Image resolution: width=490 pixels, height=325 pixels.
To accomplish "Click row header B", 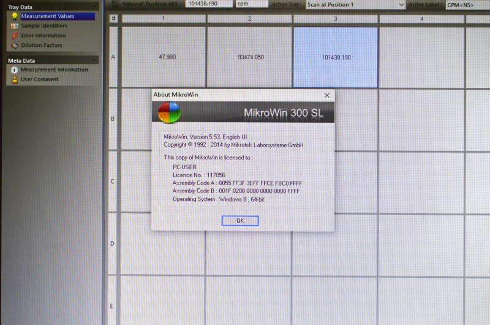I will tap(113, 119).
